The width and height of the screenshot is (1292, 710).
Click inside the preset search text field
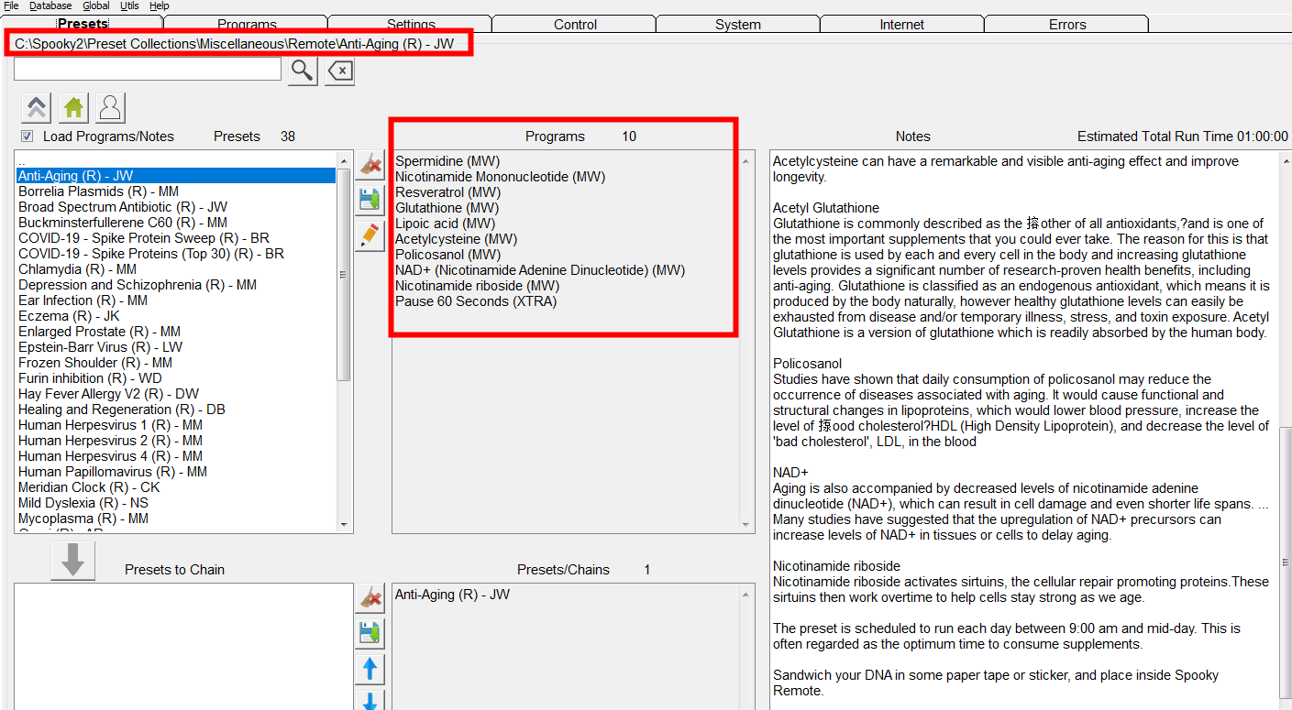click(x=147, y=70)
